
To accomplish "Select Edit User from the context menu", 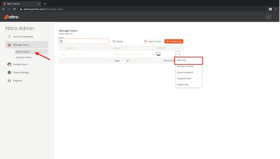I will click(x=188, y=60).
